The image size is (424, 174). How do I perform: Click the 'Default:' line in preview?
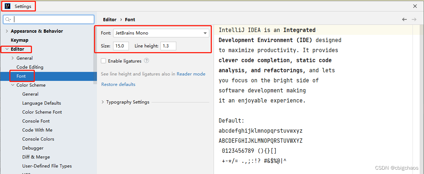click(x=232, y=121)
